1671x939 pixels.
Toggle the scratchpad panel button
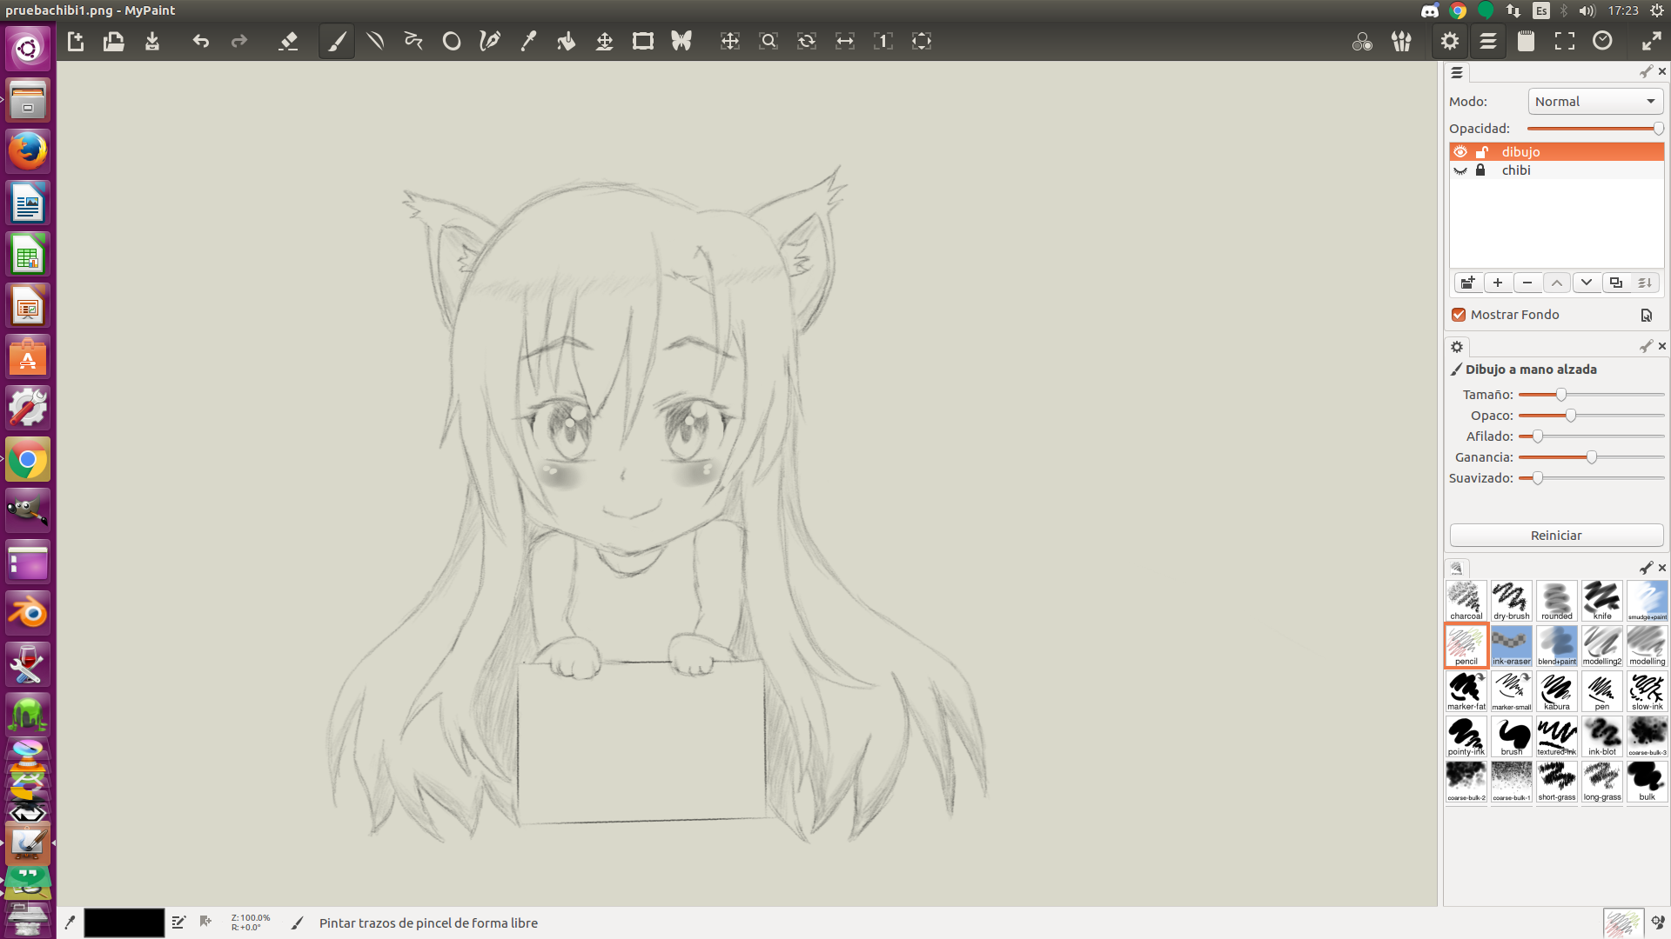tap(1527, 41)
